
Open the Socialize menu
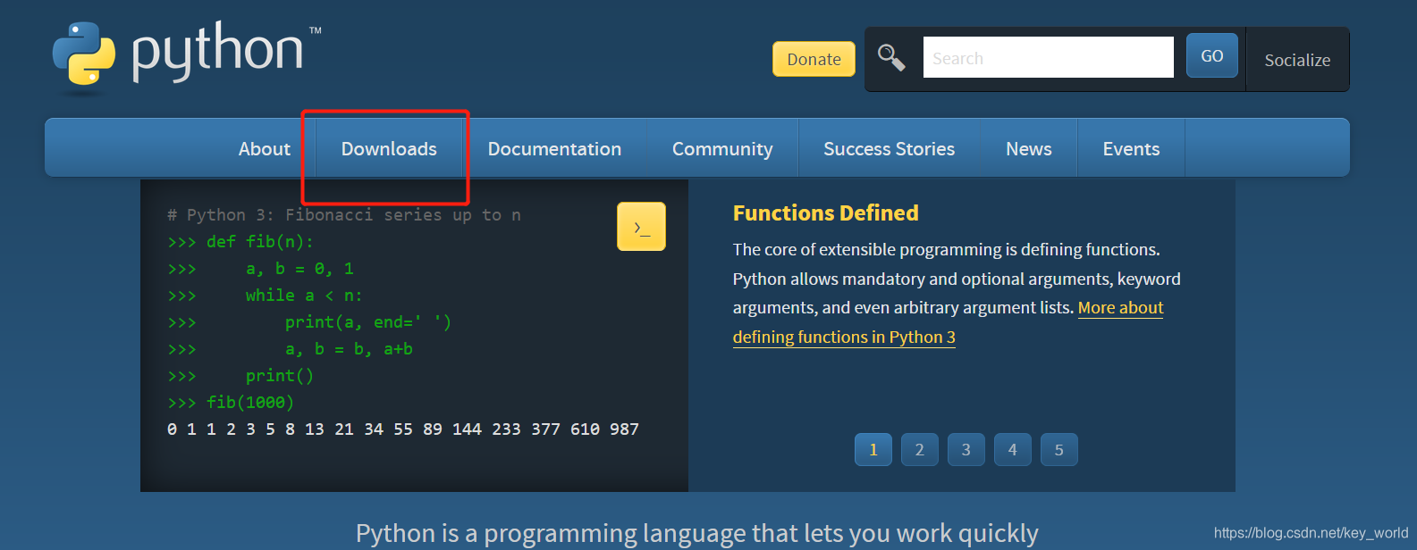point(1297,60)
